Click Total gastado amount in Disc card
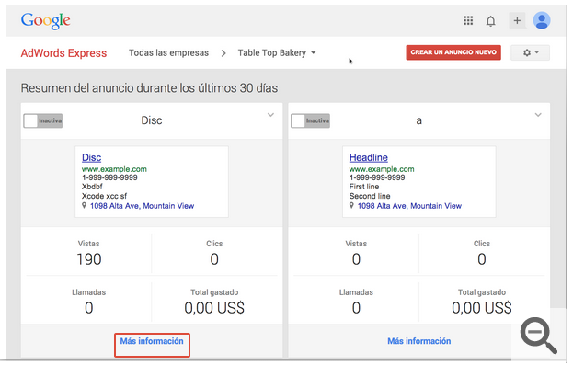The height and width of the screenshot is (365, 573). coord(214,308)
